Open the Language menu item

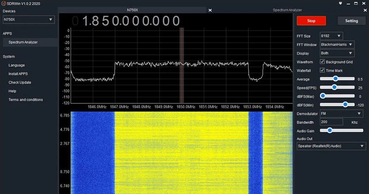pyautogui.click(x=17, y=65)
